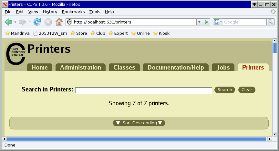Image resolution: width=279 pixels, height=151 pixels.
Task: Open the Kiosk bookmark
Action: tap(161, 33)
